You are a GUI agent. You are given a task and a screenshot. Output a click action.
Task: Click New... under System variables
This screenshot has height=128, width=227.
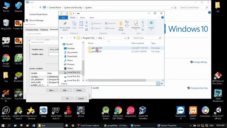tap(52, 90)
